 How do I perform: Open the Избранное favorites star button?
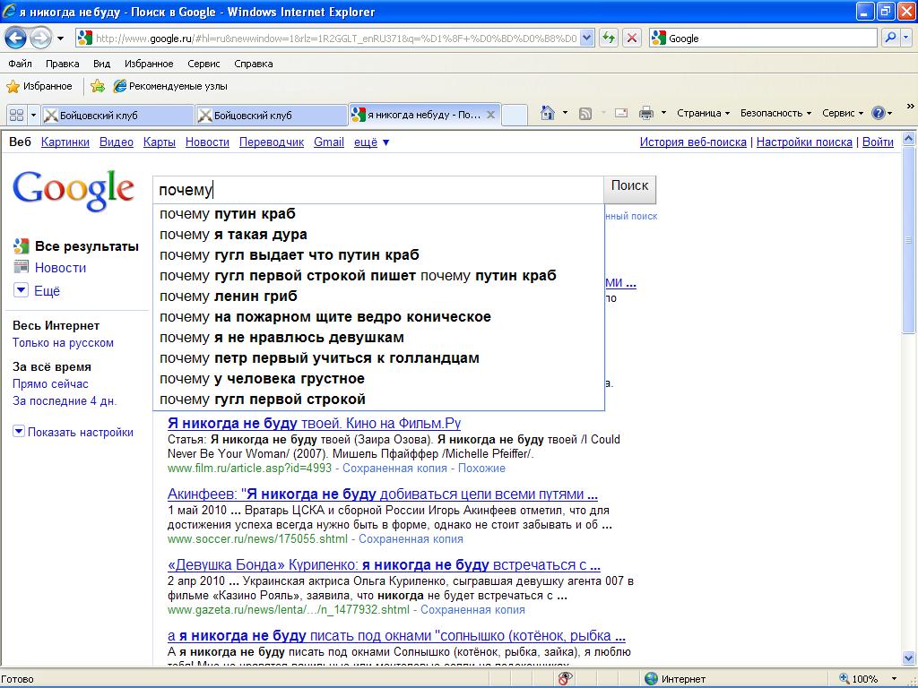pos(39,87)
